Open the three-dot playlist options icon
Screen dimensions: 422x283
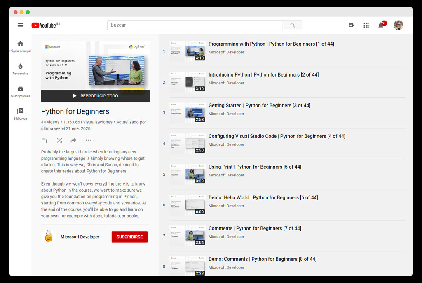coord(88,140)
